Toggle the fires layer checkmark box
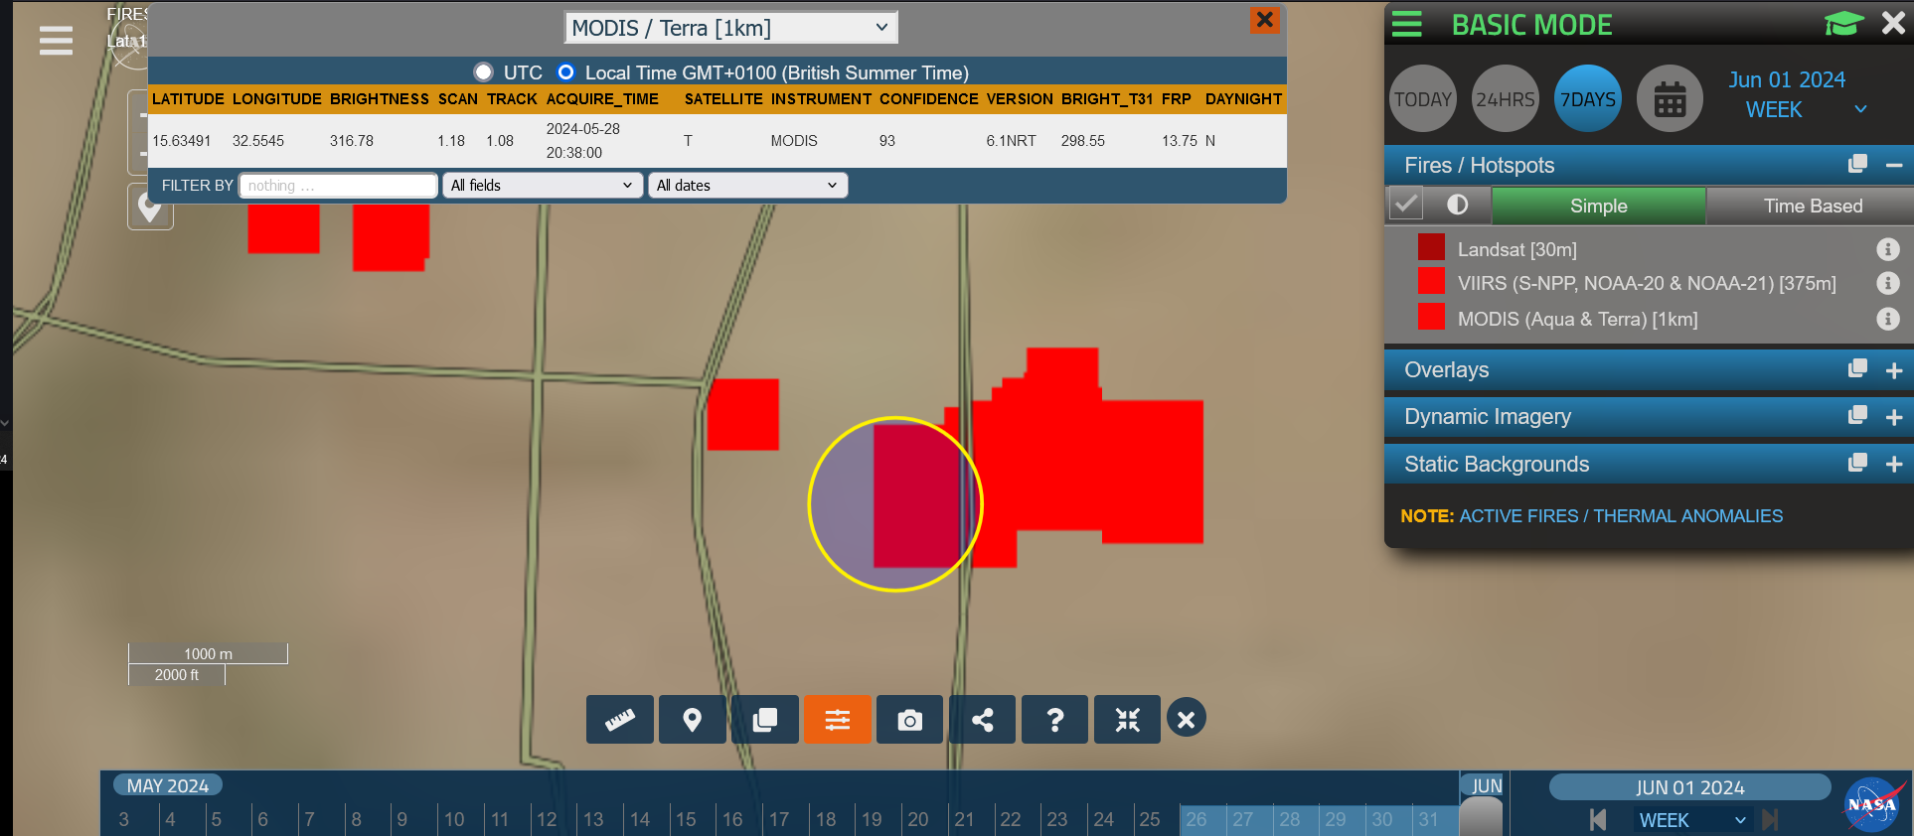This screenshot has width=1914, height=836. pos(1406,205)
